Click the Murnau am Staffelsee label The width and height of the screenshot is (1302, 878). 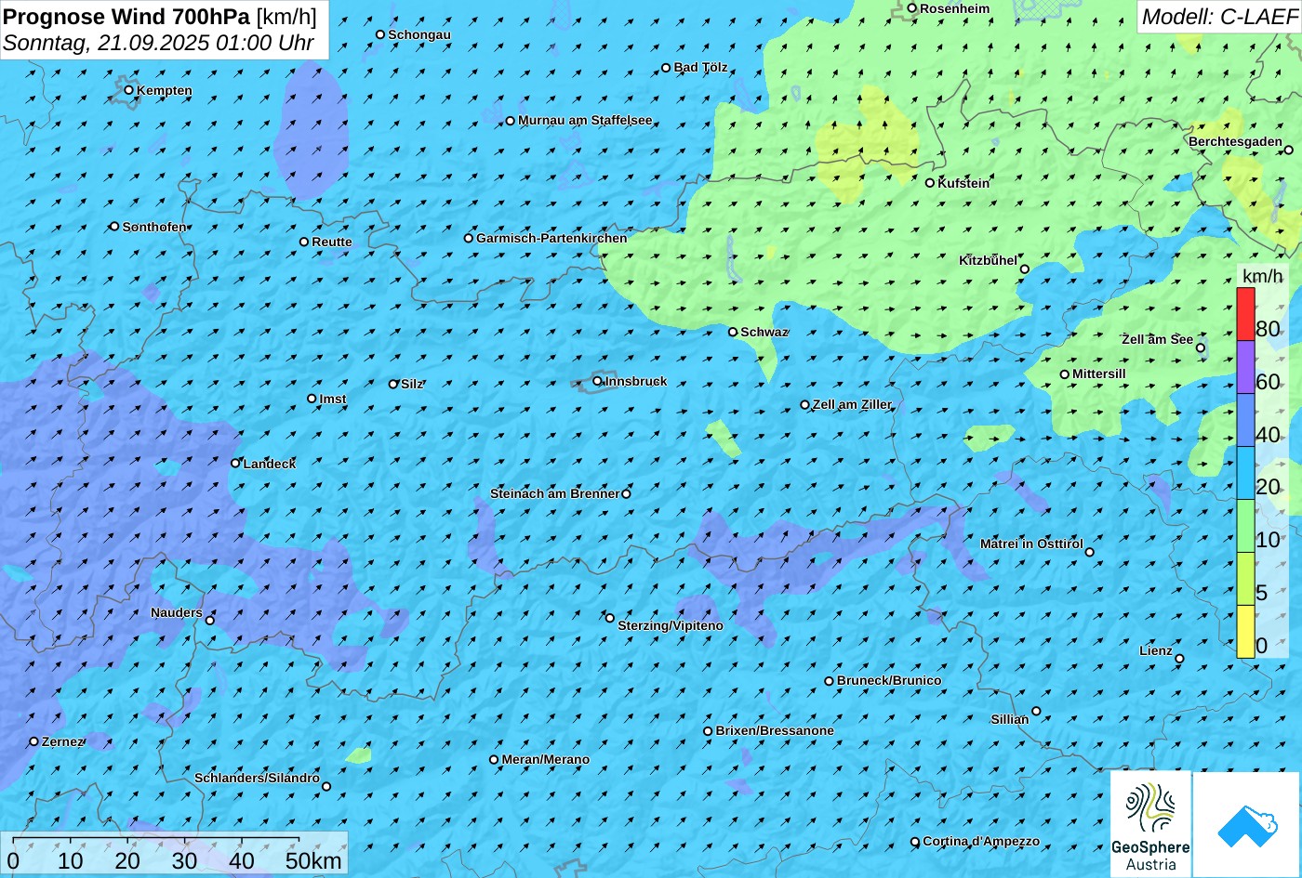[x=585, y=121]
